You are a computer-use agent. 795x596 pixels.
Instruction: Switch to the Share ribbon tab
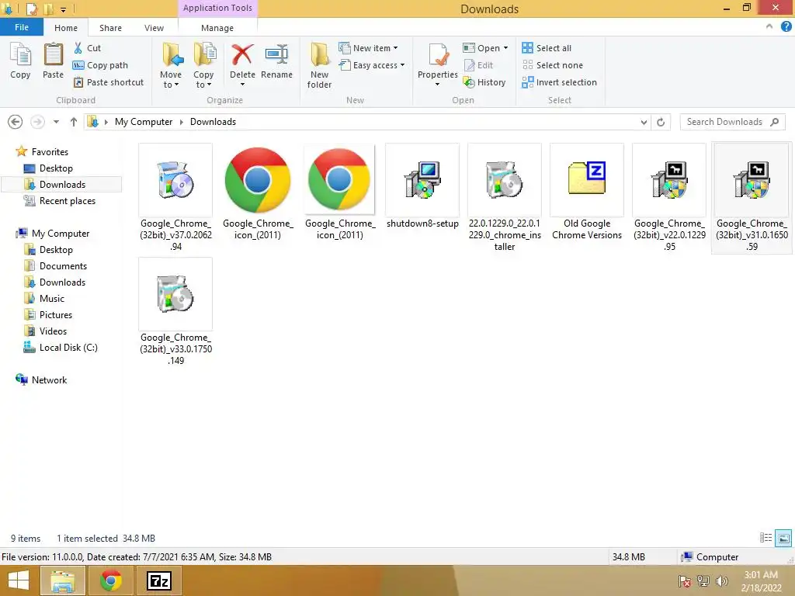110,28
